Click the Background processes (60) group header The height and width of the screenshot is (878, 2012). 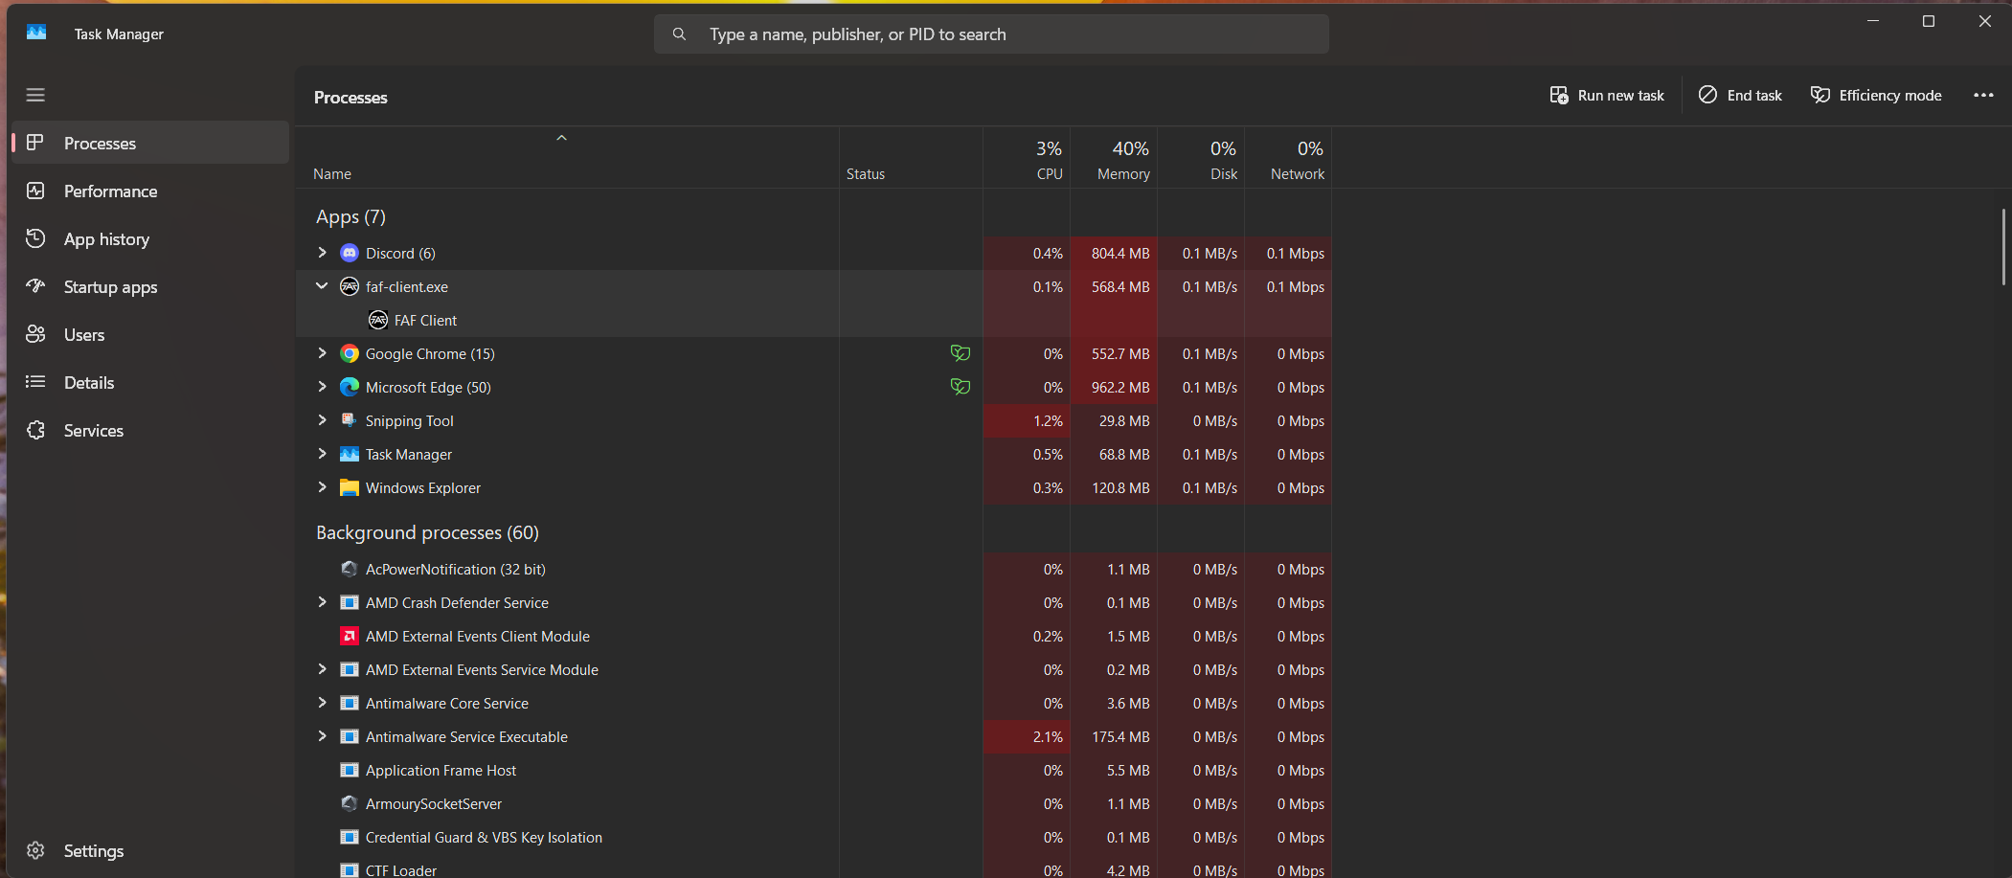click(427, 532)
